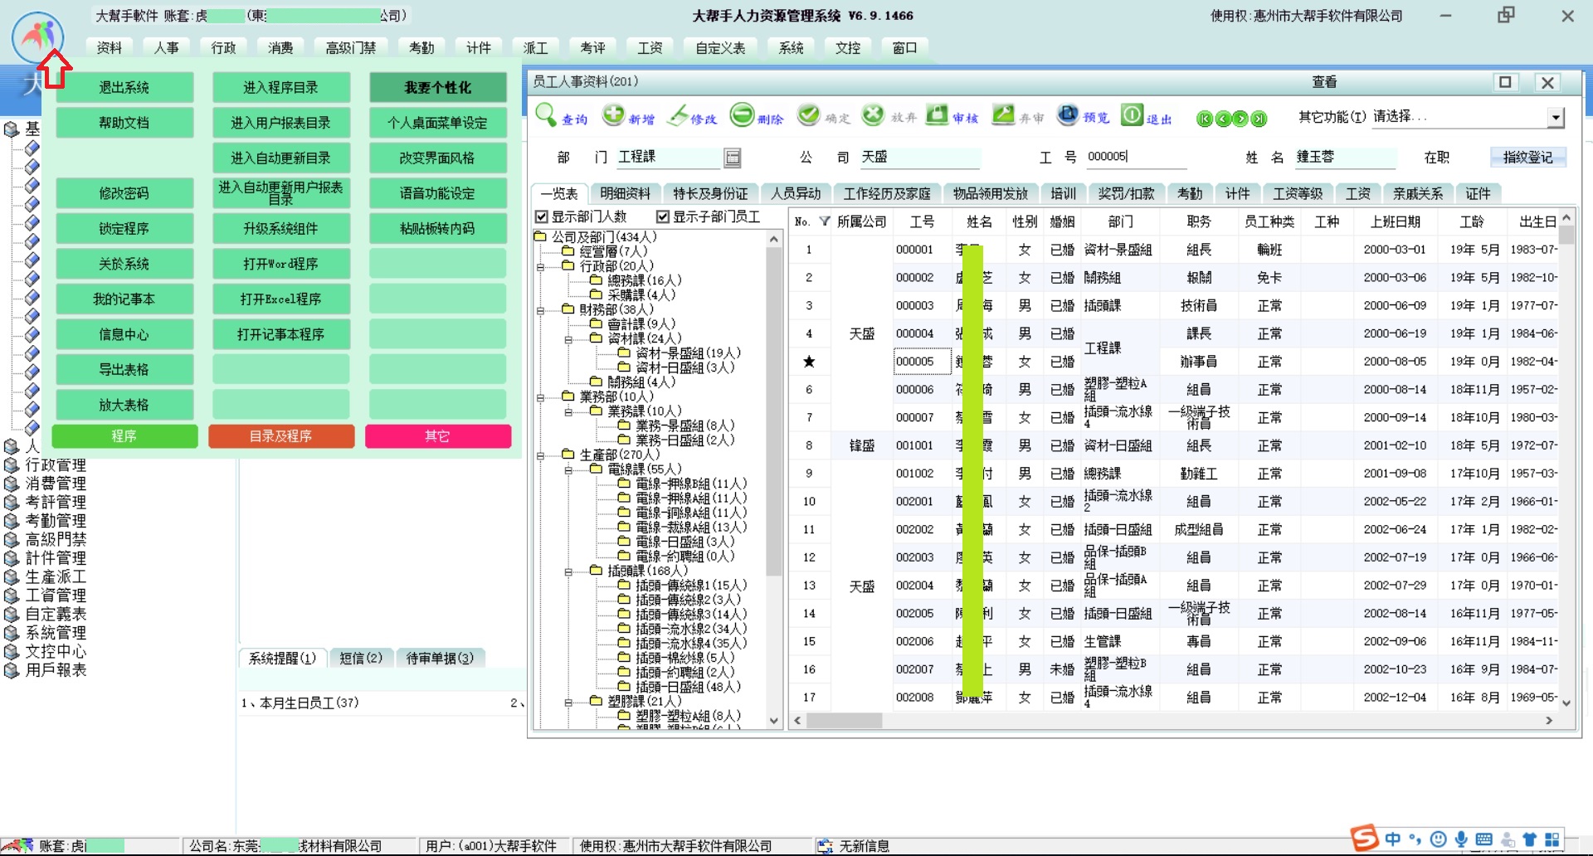Click the 预览 preview icon

pos(1068,115)
